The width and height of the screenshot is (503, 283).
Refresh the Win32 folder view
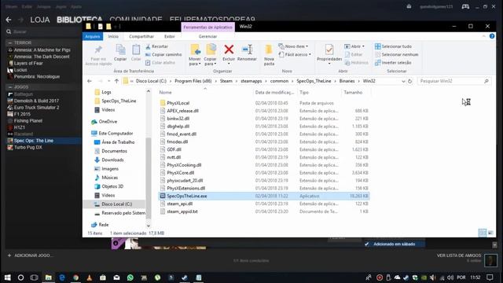click(409, 81)
